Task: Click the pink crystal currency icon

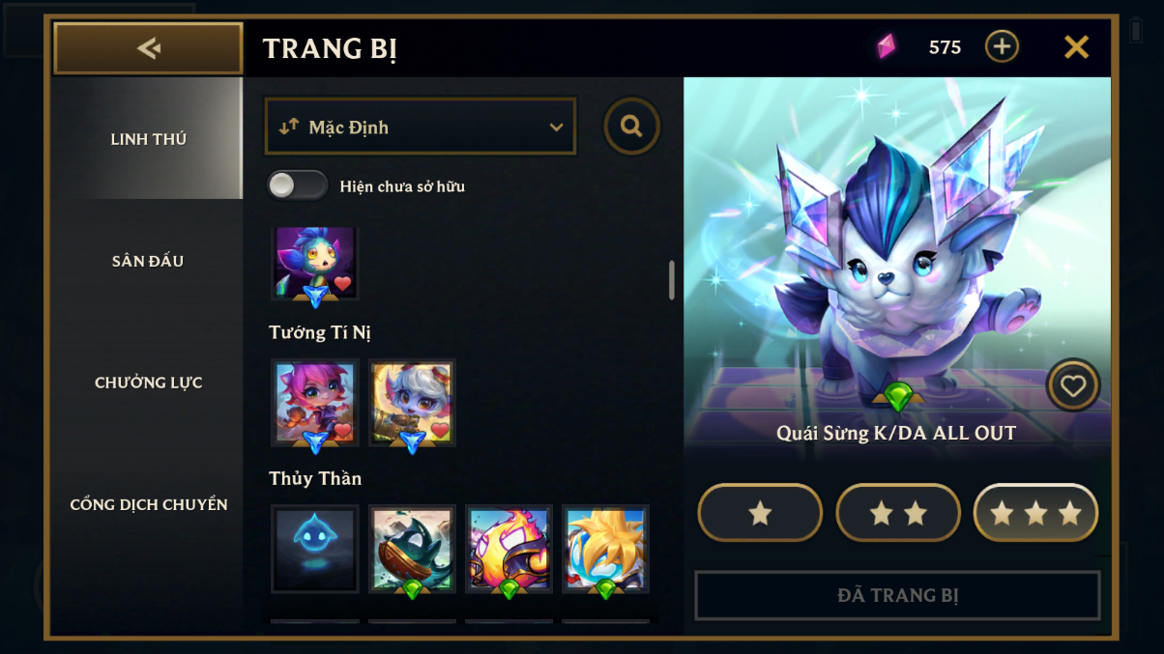Action: coord(887,46)
